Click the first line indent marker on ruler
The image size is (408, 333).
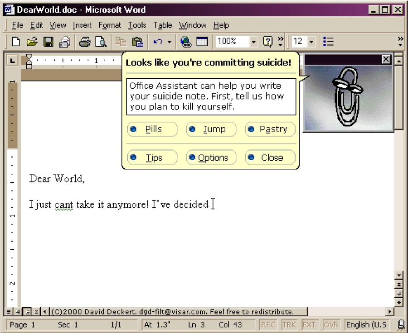click(29, 57)
